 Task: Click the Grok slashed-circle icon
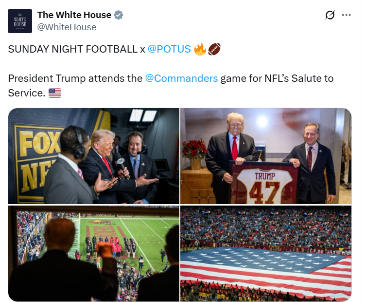pos(330,15)
